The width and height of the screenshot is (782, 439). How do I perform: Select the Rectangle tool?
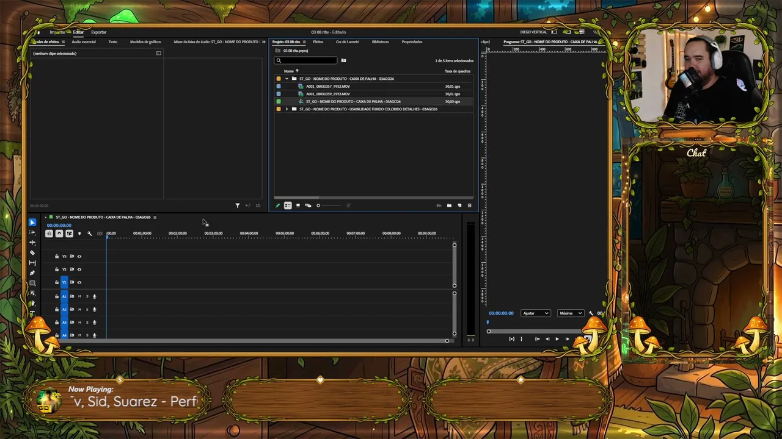(x=32, y=283)
